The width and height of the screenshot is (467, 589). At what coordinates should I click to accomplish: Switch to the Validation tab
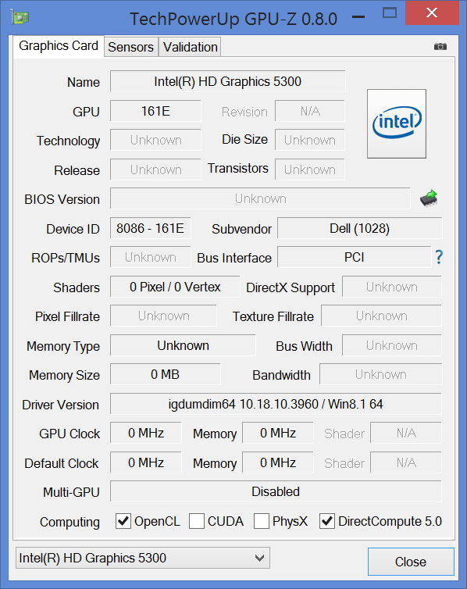click(x=191, y=48)
